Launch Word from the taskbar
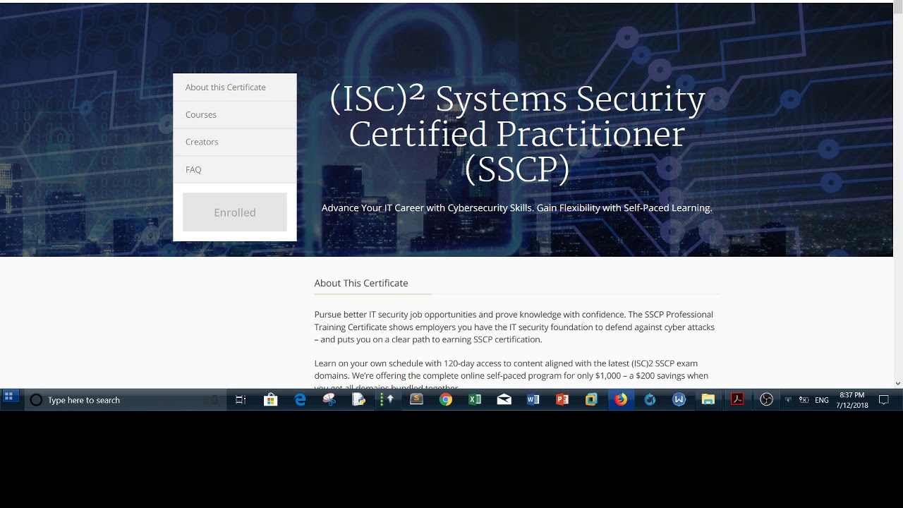 [533, 400]
